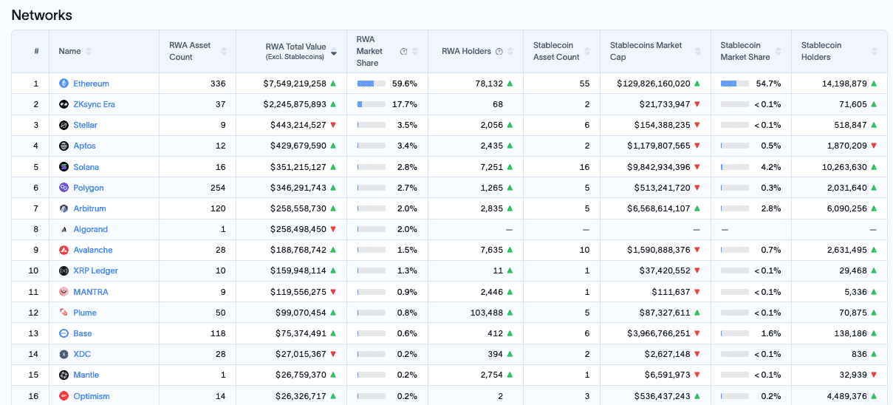Click the XDC logo icon

click(x=64, y=354)
